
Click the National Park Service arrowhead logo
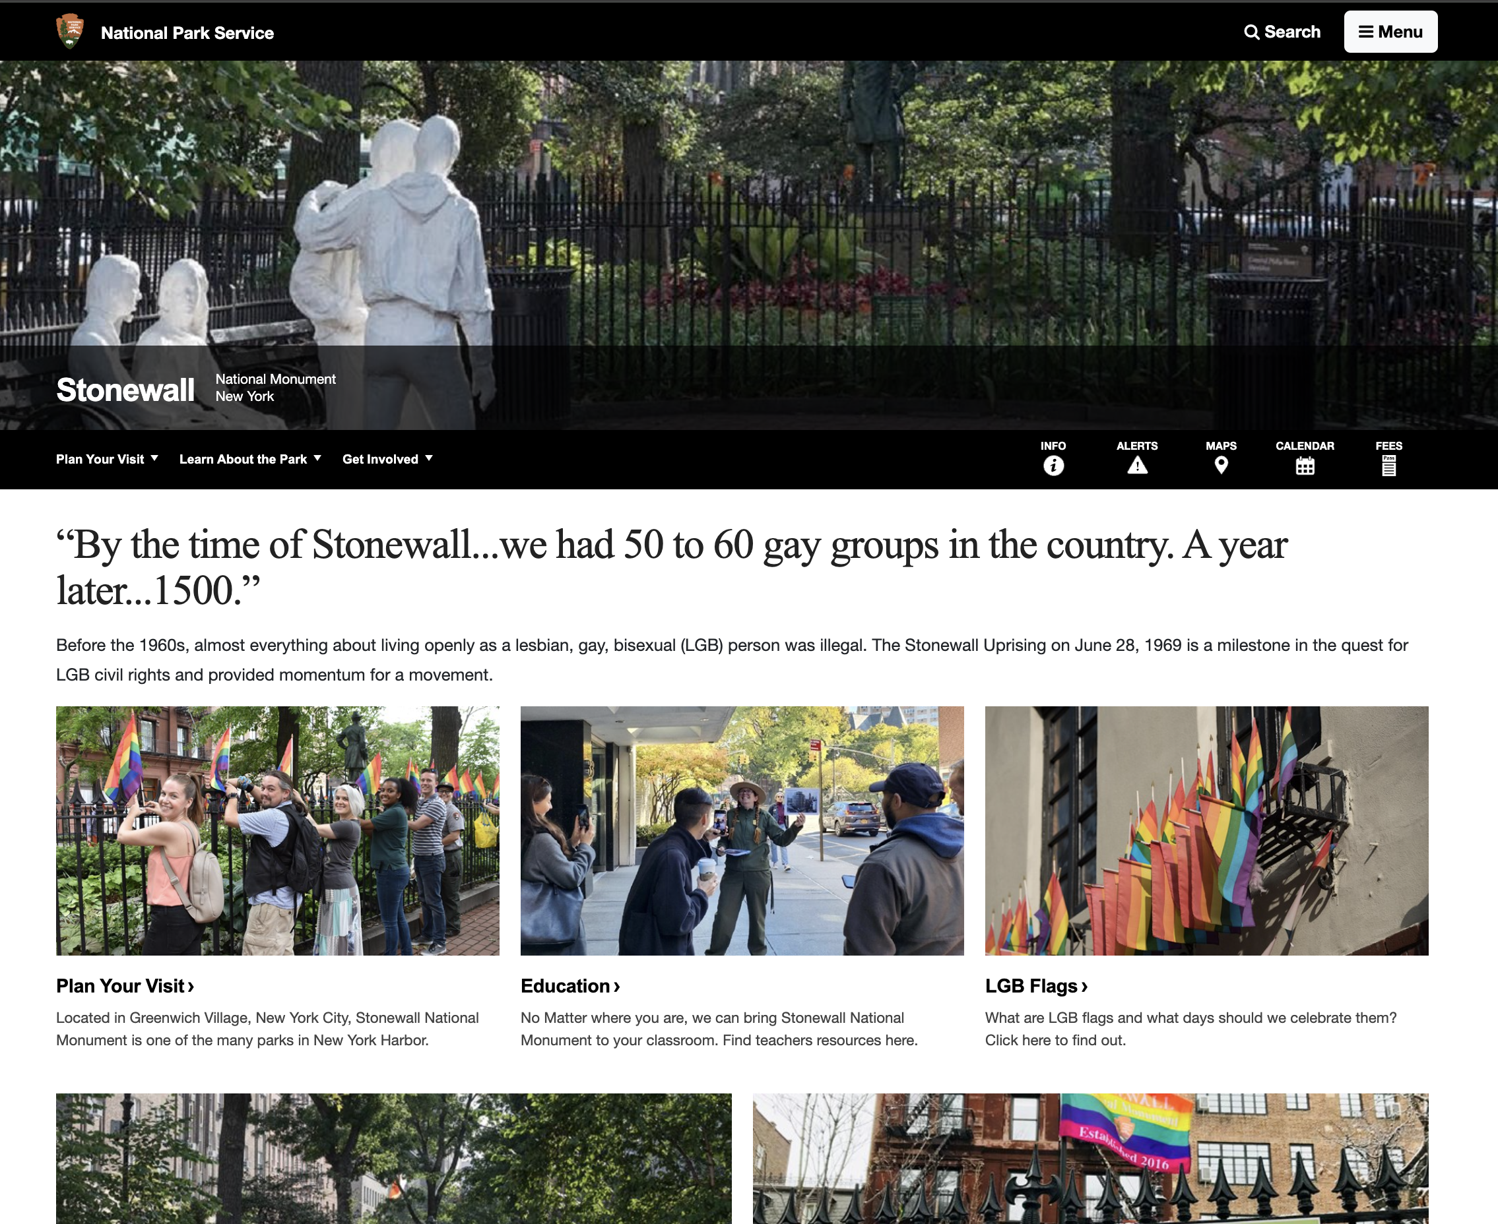pyautogui.click(x=70, y=32)
